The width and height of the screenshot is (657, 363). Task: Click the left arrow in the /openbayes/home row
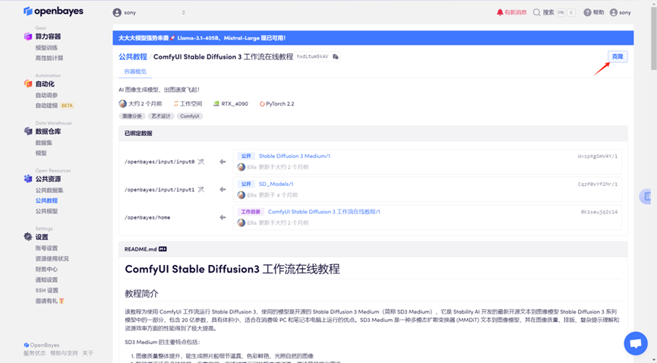[223, 217]
